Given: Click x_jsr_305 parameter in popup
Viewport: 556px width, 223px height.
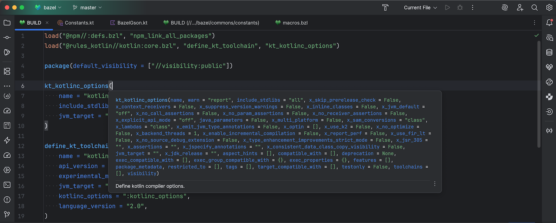Looking at the screenshot, I should [x=409, y=140].
